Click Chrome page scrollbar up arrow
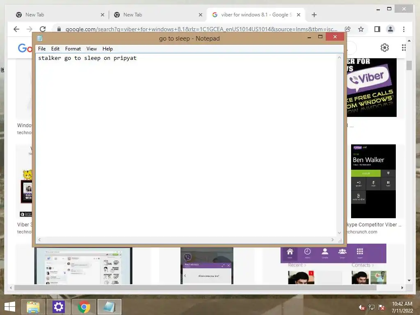Image resolution: width=420 pixels, height=315 pixels. pyautogui.click(x=409, y=41)
